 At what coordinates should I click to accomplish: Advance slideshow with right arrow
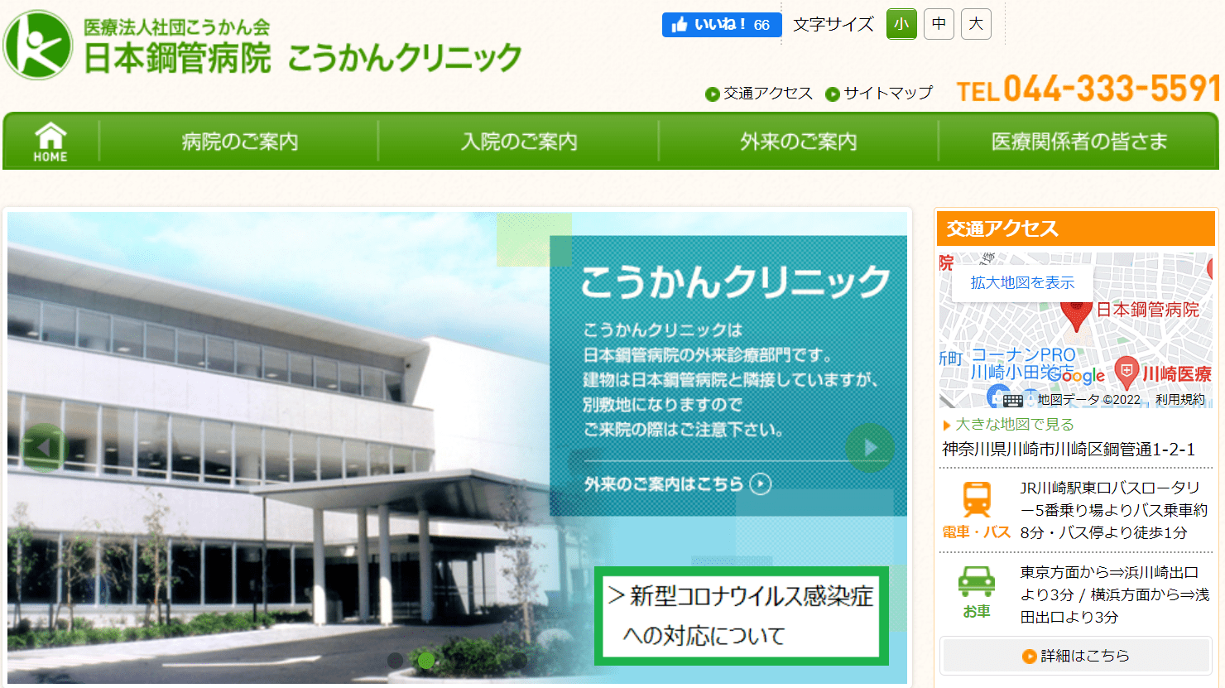click(869, 448)
